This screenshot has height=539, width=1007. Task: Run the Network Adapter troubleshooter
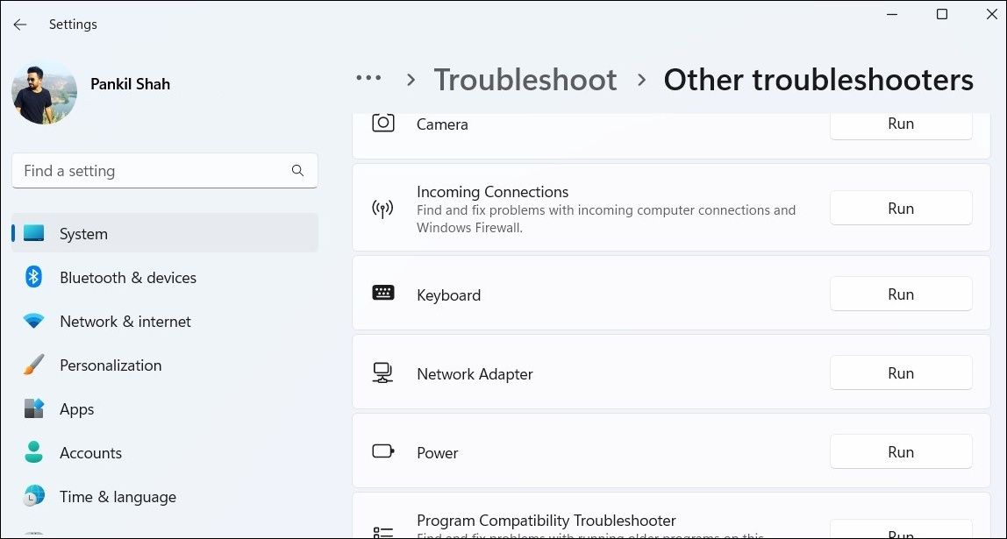coord(900,372)
